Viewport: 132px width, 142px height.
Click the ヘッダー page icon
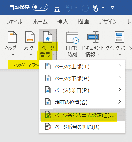[x=12, y=37]
